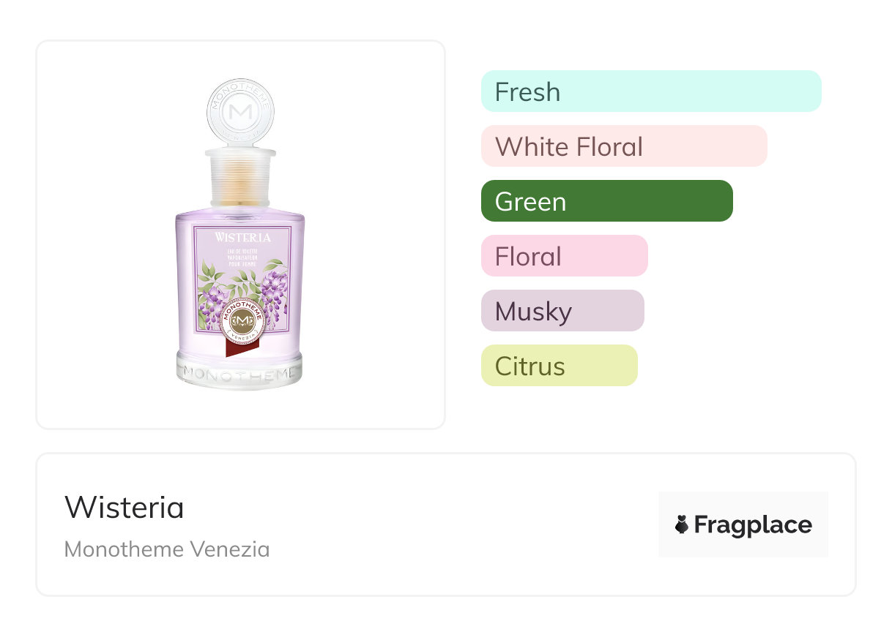892x632 pixels.
Task: Select the yellow Citrus accord bar
Action: coord(559,366)
